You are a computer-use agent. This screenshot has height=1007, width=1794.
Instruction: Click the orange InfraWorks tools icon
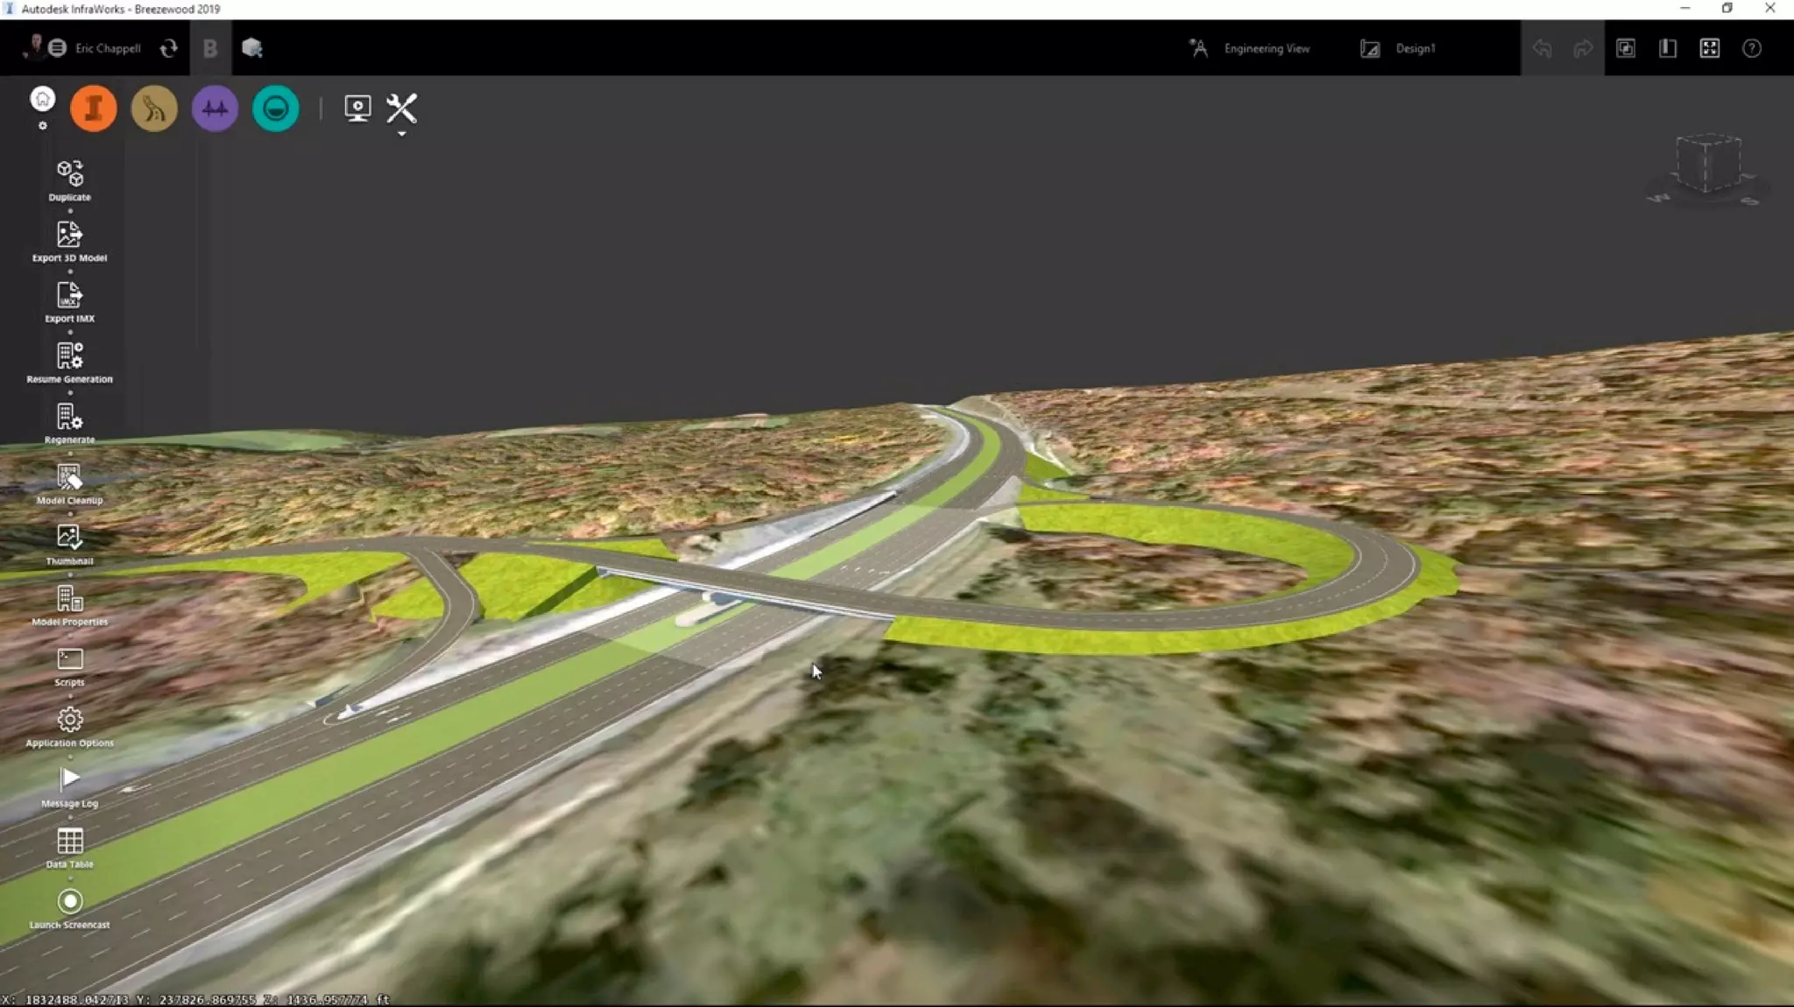tap(93, 109)
